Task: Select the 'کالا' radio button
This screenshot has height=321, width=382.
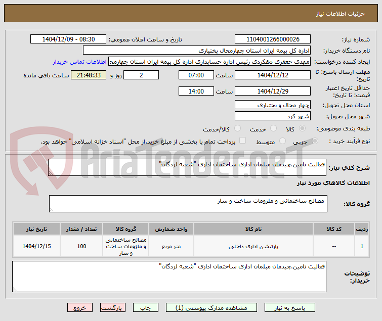Action: 303,128
